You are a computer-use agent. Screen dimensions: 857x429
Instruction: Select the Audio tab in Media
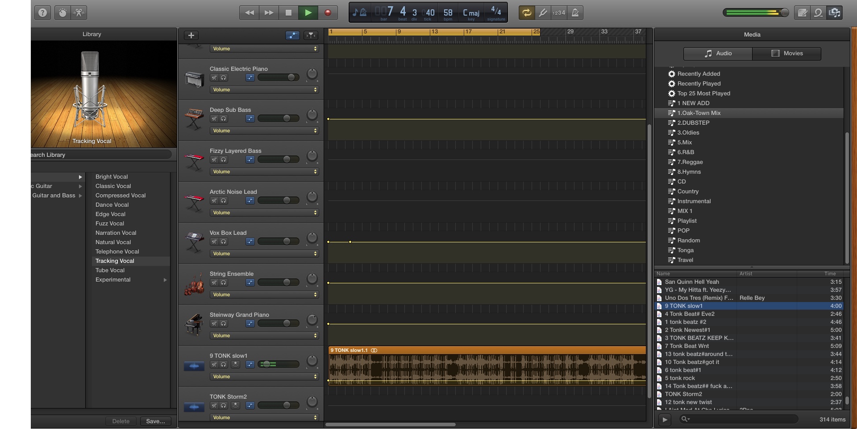pyautogui.click(x=718, y=53)
